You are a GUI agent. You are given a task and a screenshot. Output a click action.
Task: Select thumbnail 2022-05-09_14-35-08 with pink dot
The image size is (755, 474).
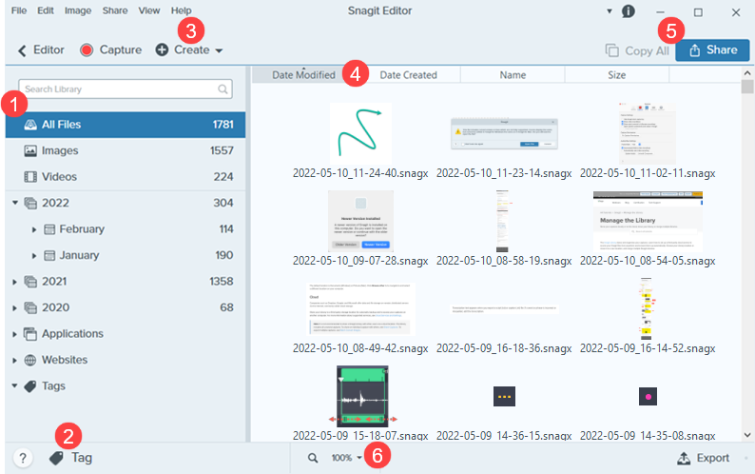(648, 396)
